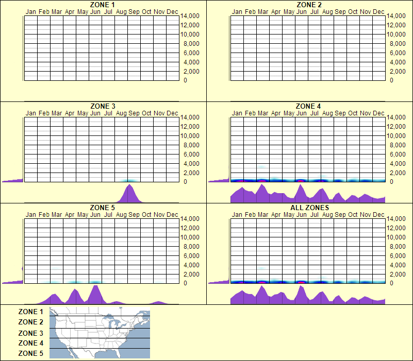Select ZONE 1 label beside the map
Image resolution: width=413 pixels, height=361 pixels.
(30, 312)
